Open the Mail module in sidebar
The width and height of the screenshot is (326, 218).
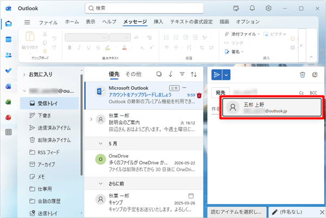[8, 24]
